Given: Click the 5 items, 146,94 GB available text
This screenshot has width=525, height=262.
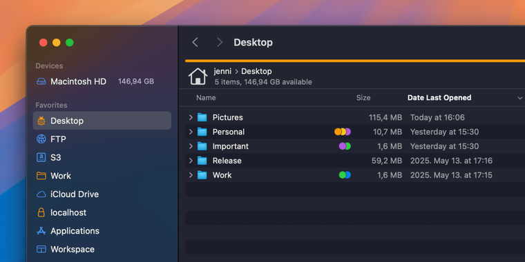Looking at the screenshot, I should click(263, 82).
